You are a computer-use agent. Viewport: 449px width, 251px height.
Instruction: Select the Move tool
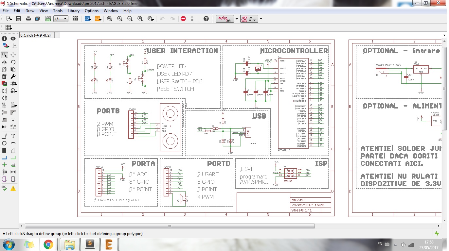tap(13, 55)
